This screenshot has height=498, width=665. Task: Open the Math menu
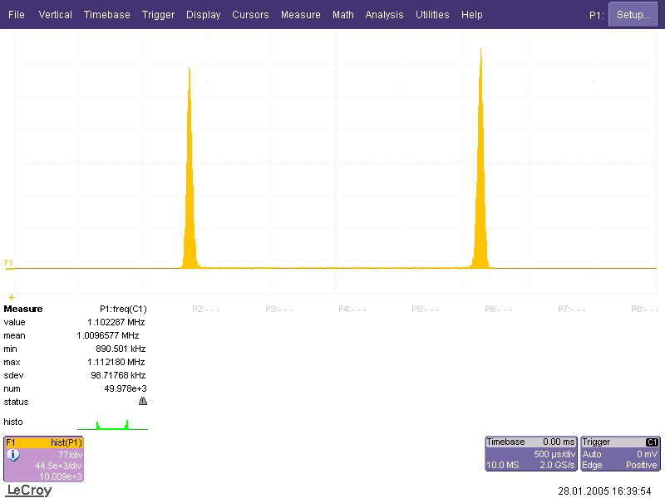[x=342, y=15]
